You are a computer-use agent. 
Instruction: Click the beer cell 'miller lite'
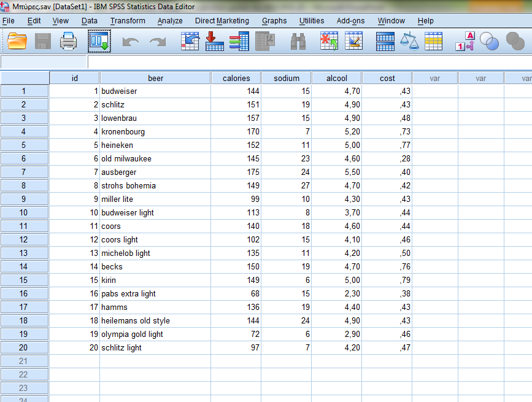click(x=155, y=199)
